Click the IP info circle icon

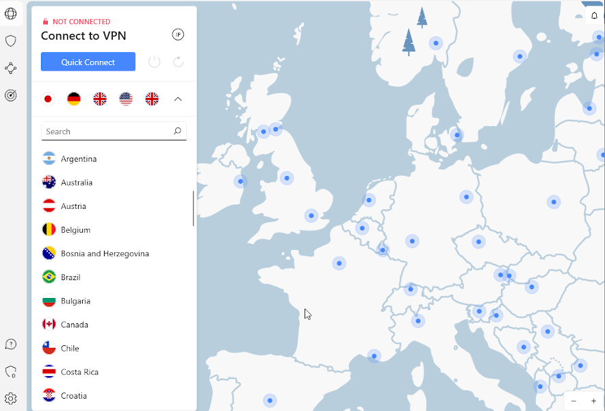tap(178, 35)
